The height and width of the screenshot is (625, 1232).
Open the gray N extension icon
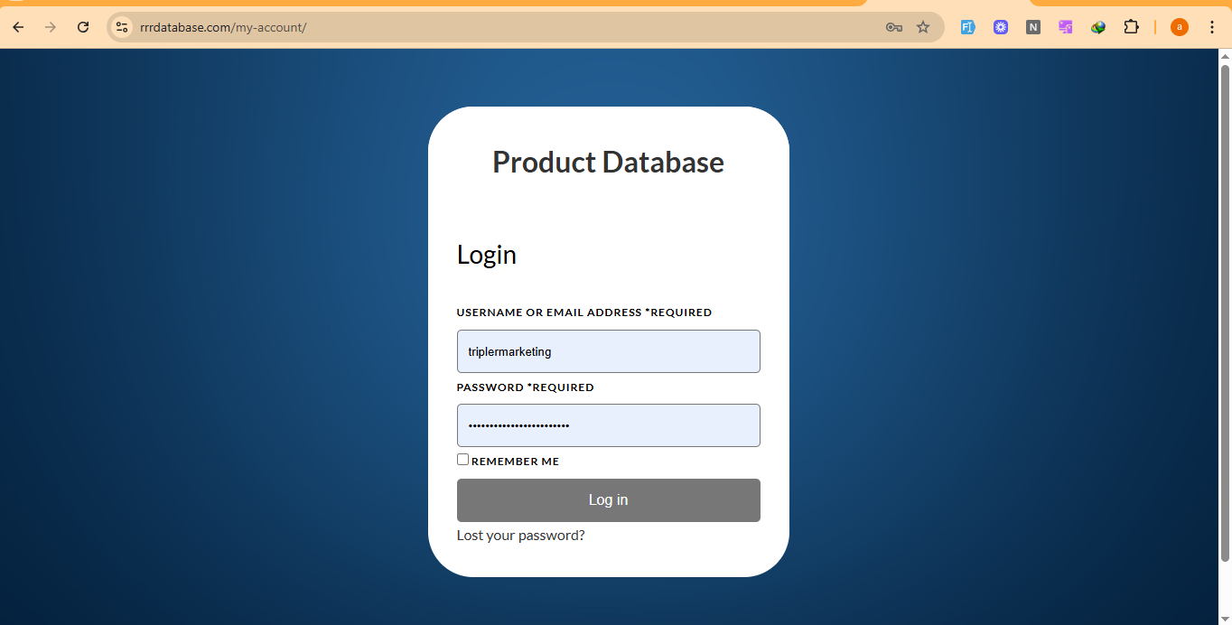click(1033, 27)
